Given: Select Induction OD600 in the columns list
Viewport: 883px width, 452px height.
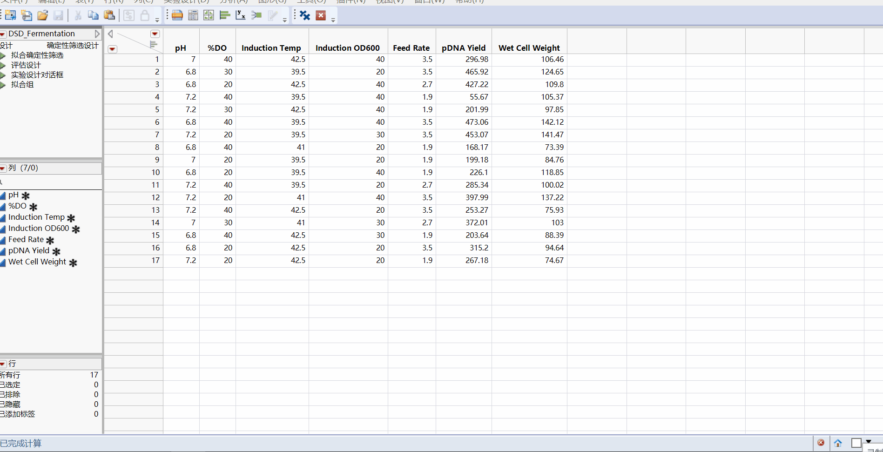Looking at the screenshot, I should tap(39, 229).
